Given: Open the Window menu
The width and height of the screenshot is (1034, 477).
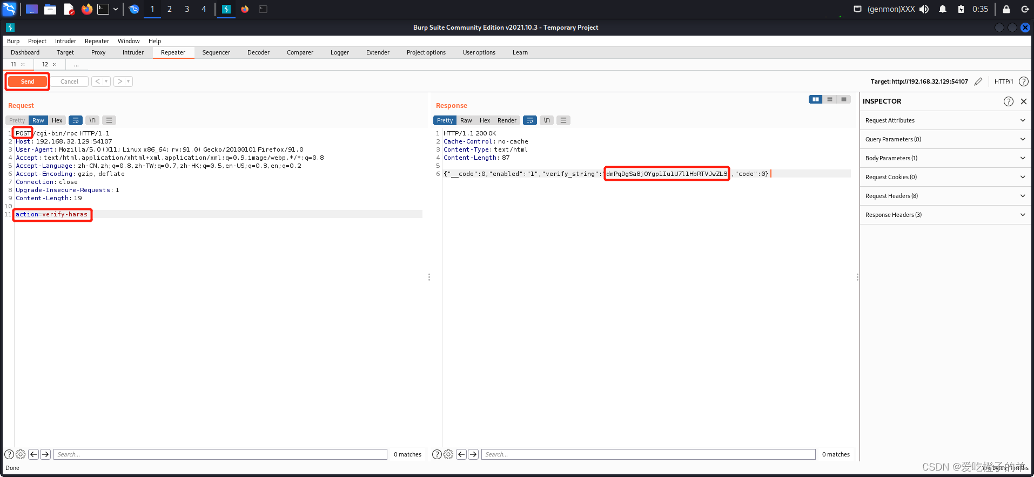Looking at the screenshot, I should coord(129,41).
